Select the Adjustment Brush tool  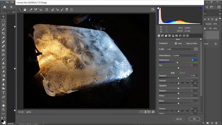[x=62, y=10]
